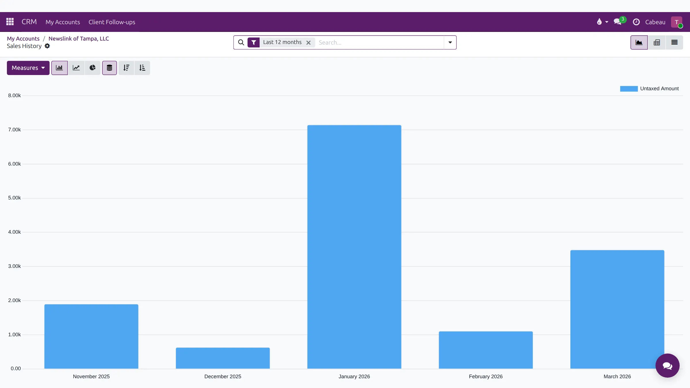Switch to pivot table view
This screenshot has height=388, width=690.
657,43
